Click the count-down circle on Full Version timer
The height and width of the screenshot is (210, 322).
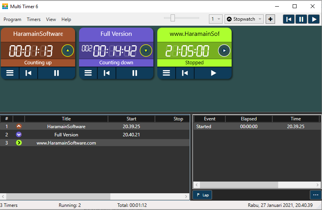[x=146, y=51]
